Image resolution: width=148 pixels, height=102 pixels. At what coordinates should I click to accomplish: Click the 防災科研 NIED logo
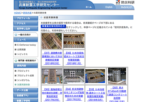tap(125, 3)
